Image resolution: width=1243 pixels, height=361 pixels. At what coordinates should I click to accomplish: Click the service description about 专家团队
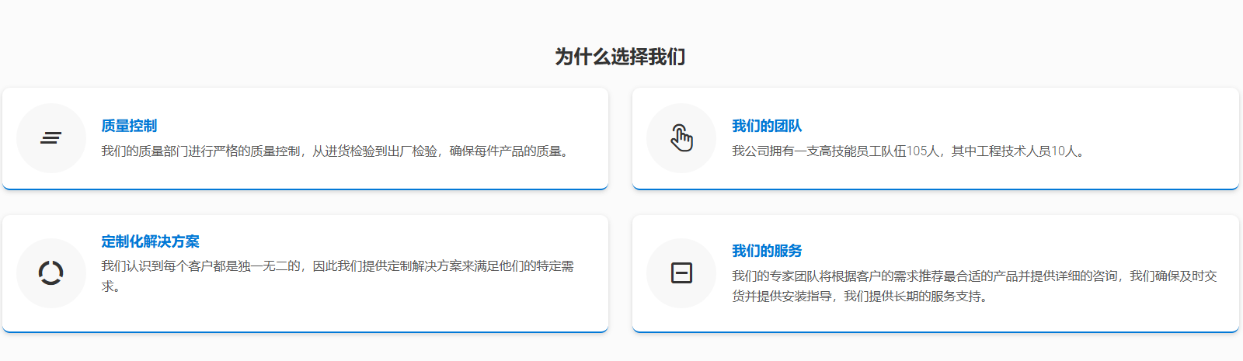974,276
